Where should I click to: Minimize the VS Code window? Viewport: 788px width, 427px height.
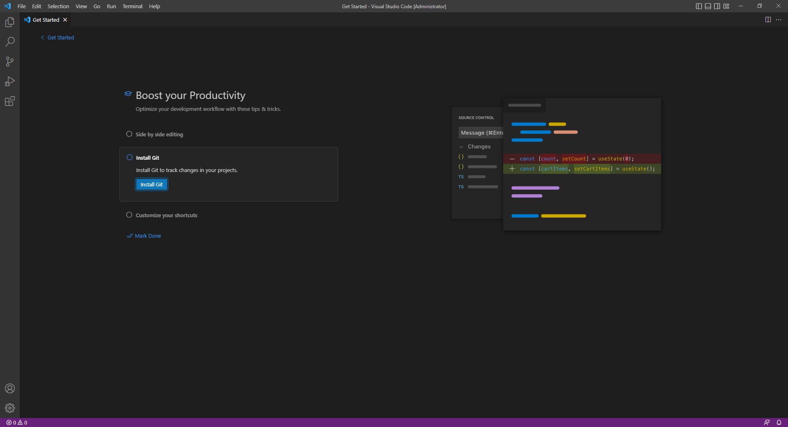pos(741,6)
